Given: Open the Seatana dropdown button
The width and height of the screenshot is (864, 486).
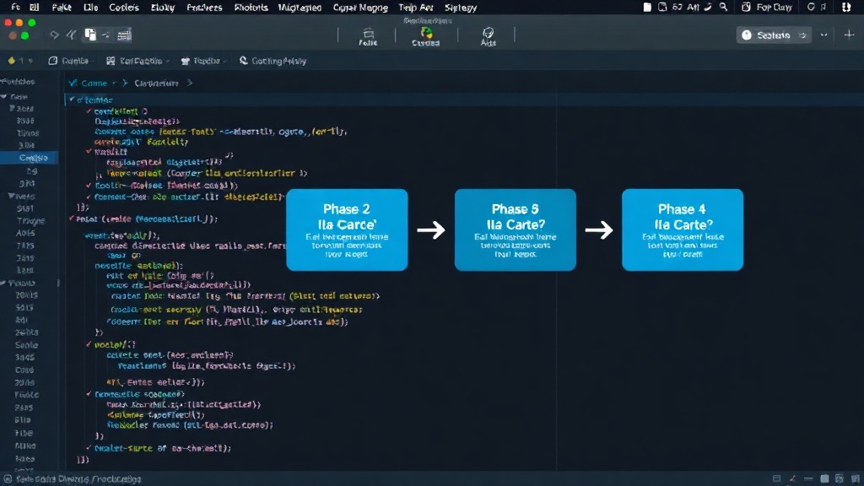Looking at the screenshot, I should (x=774, y=35).
